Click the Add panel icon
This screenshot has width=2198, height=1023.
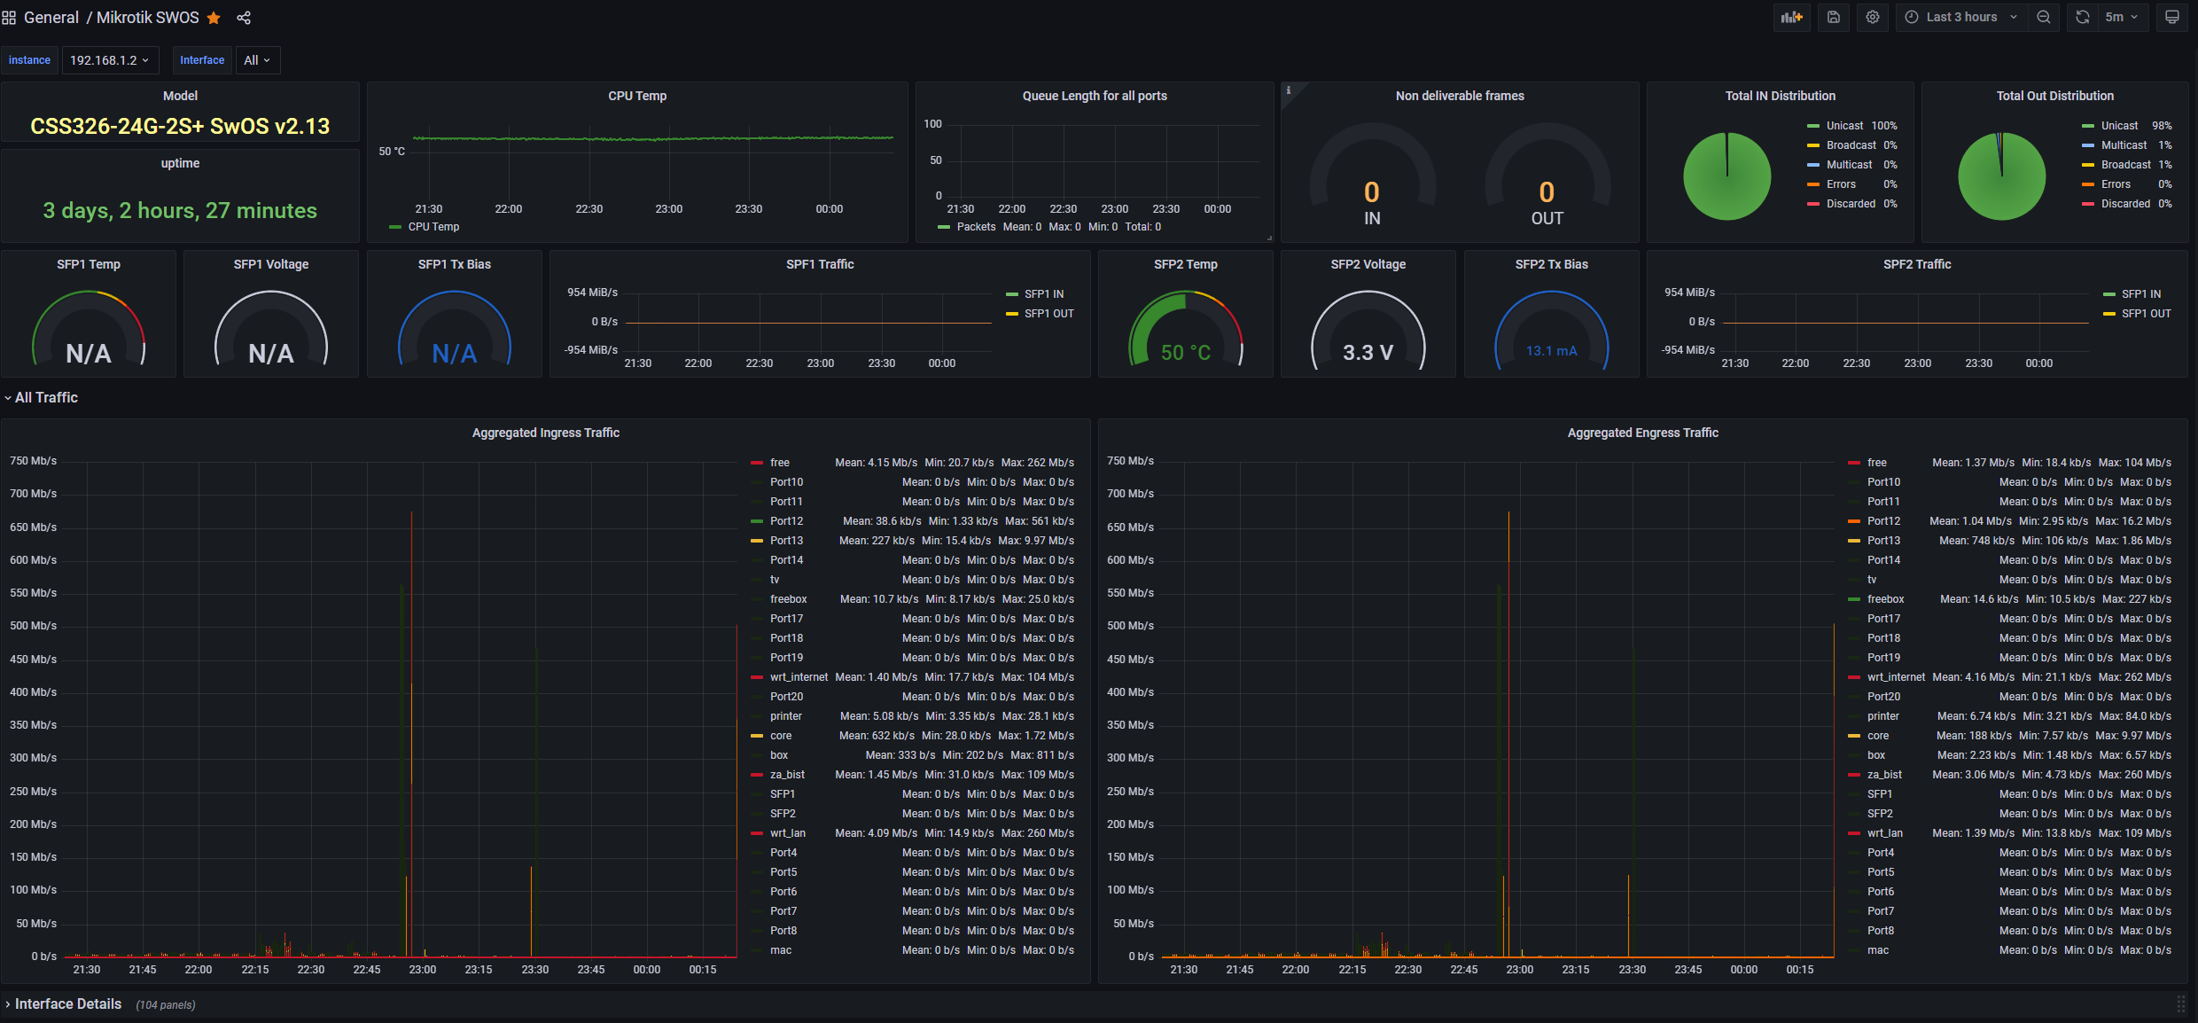click(x=1791, y=17)
